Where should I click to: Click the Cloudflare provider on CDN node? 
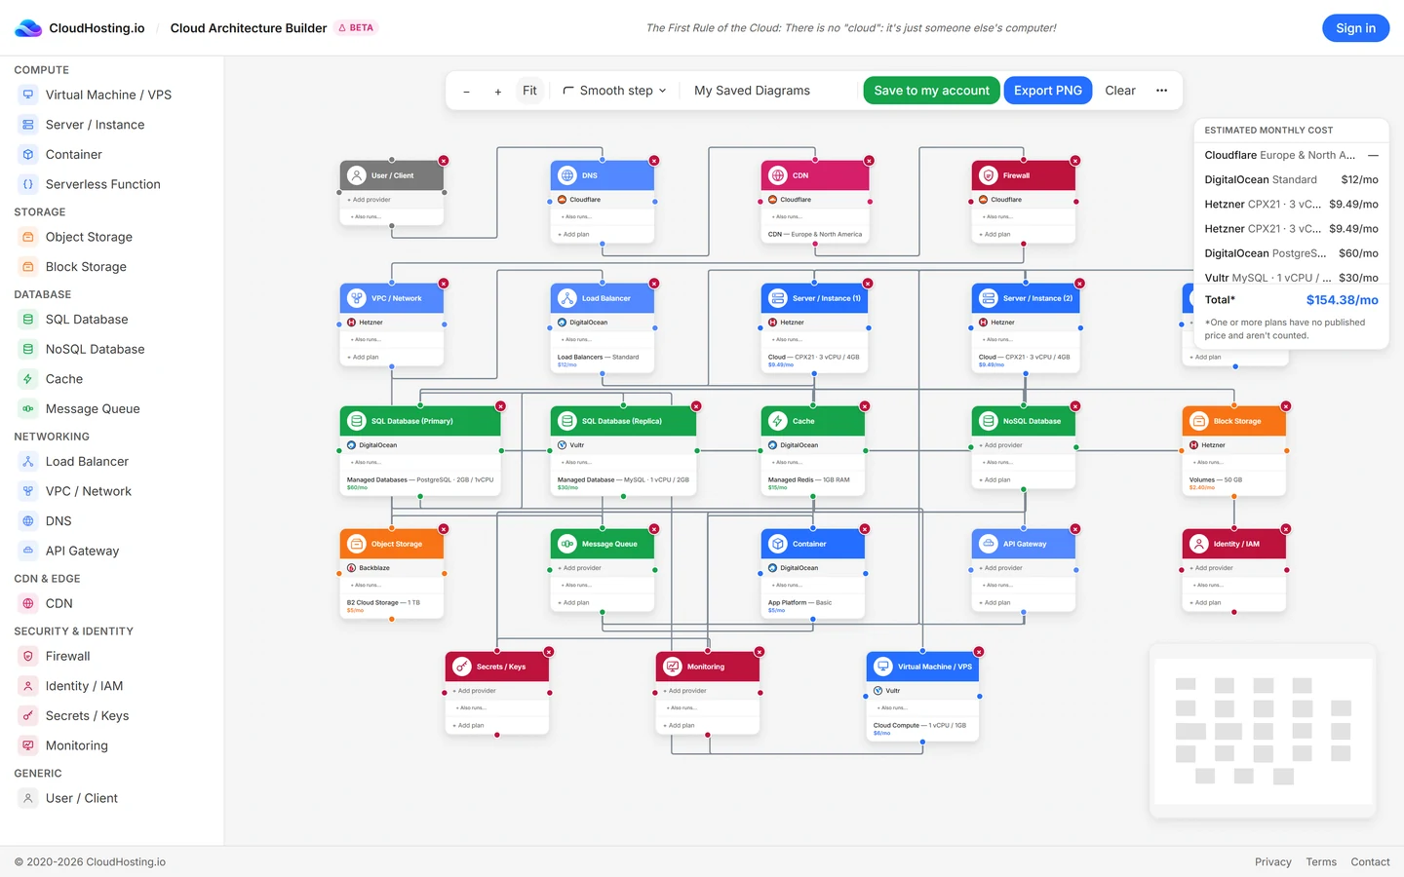(x=813, y=200)
